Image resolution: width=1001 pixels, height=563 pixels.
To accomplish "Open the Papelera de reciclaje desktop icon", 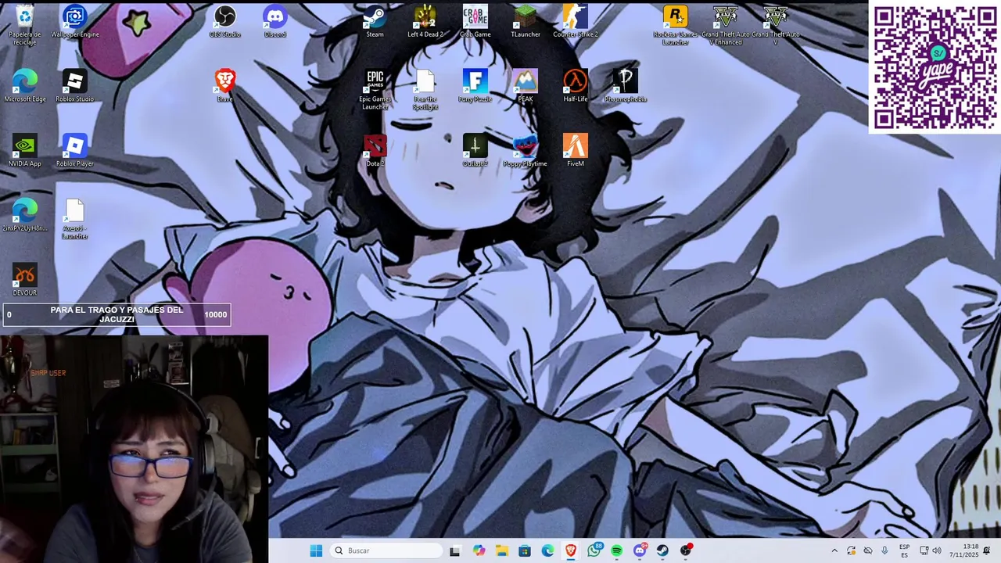I will 25,23.
